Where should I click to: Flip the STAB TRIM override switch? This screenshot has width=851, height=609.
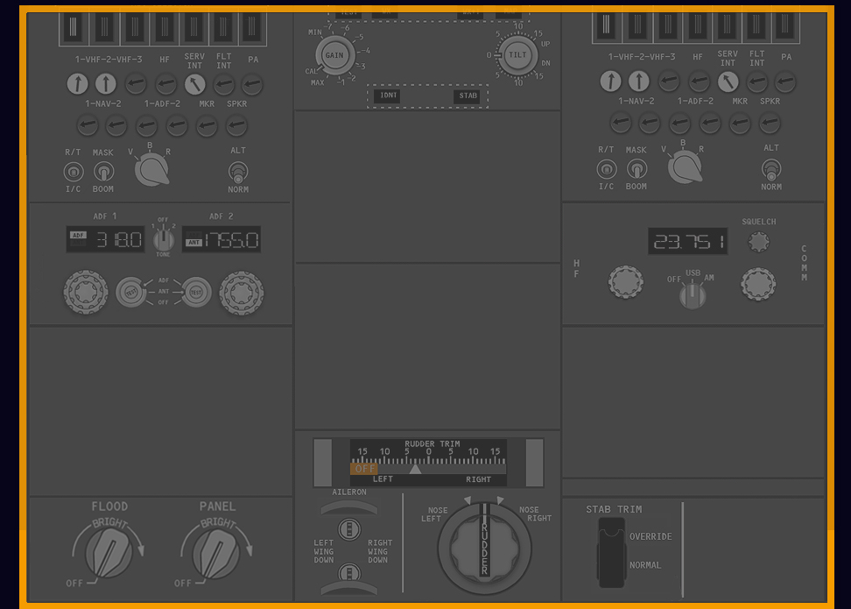[x=610, y=552]
